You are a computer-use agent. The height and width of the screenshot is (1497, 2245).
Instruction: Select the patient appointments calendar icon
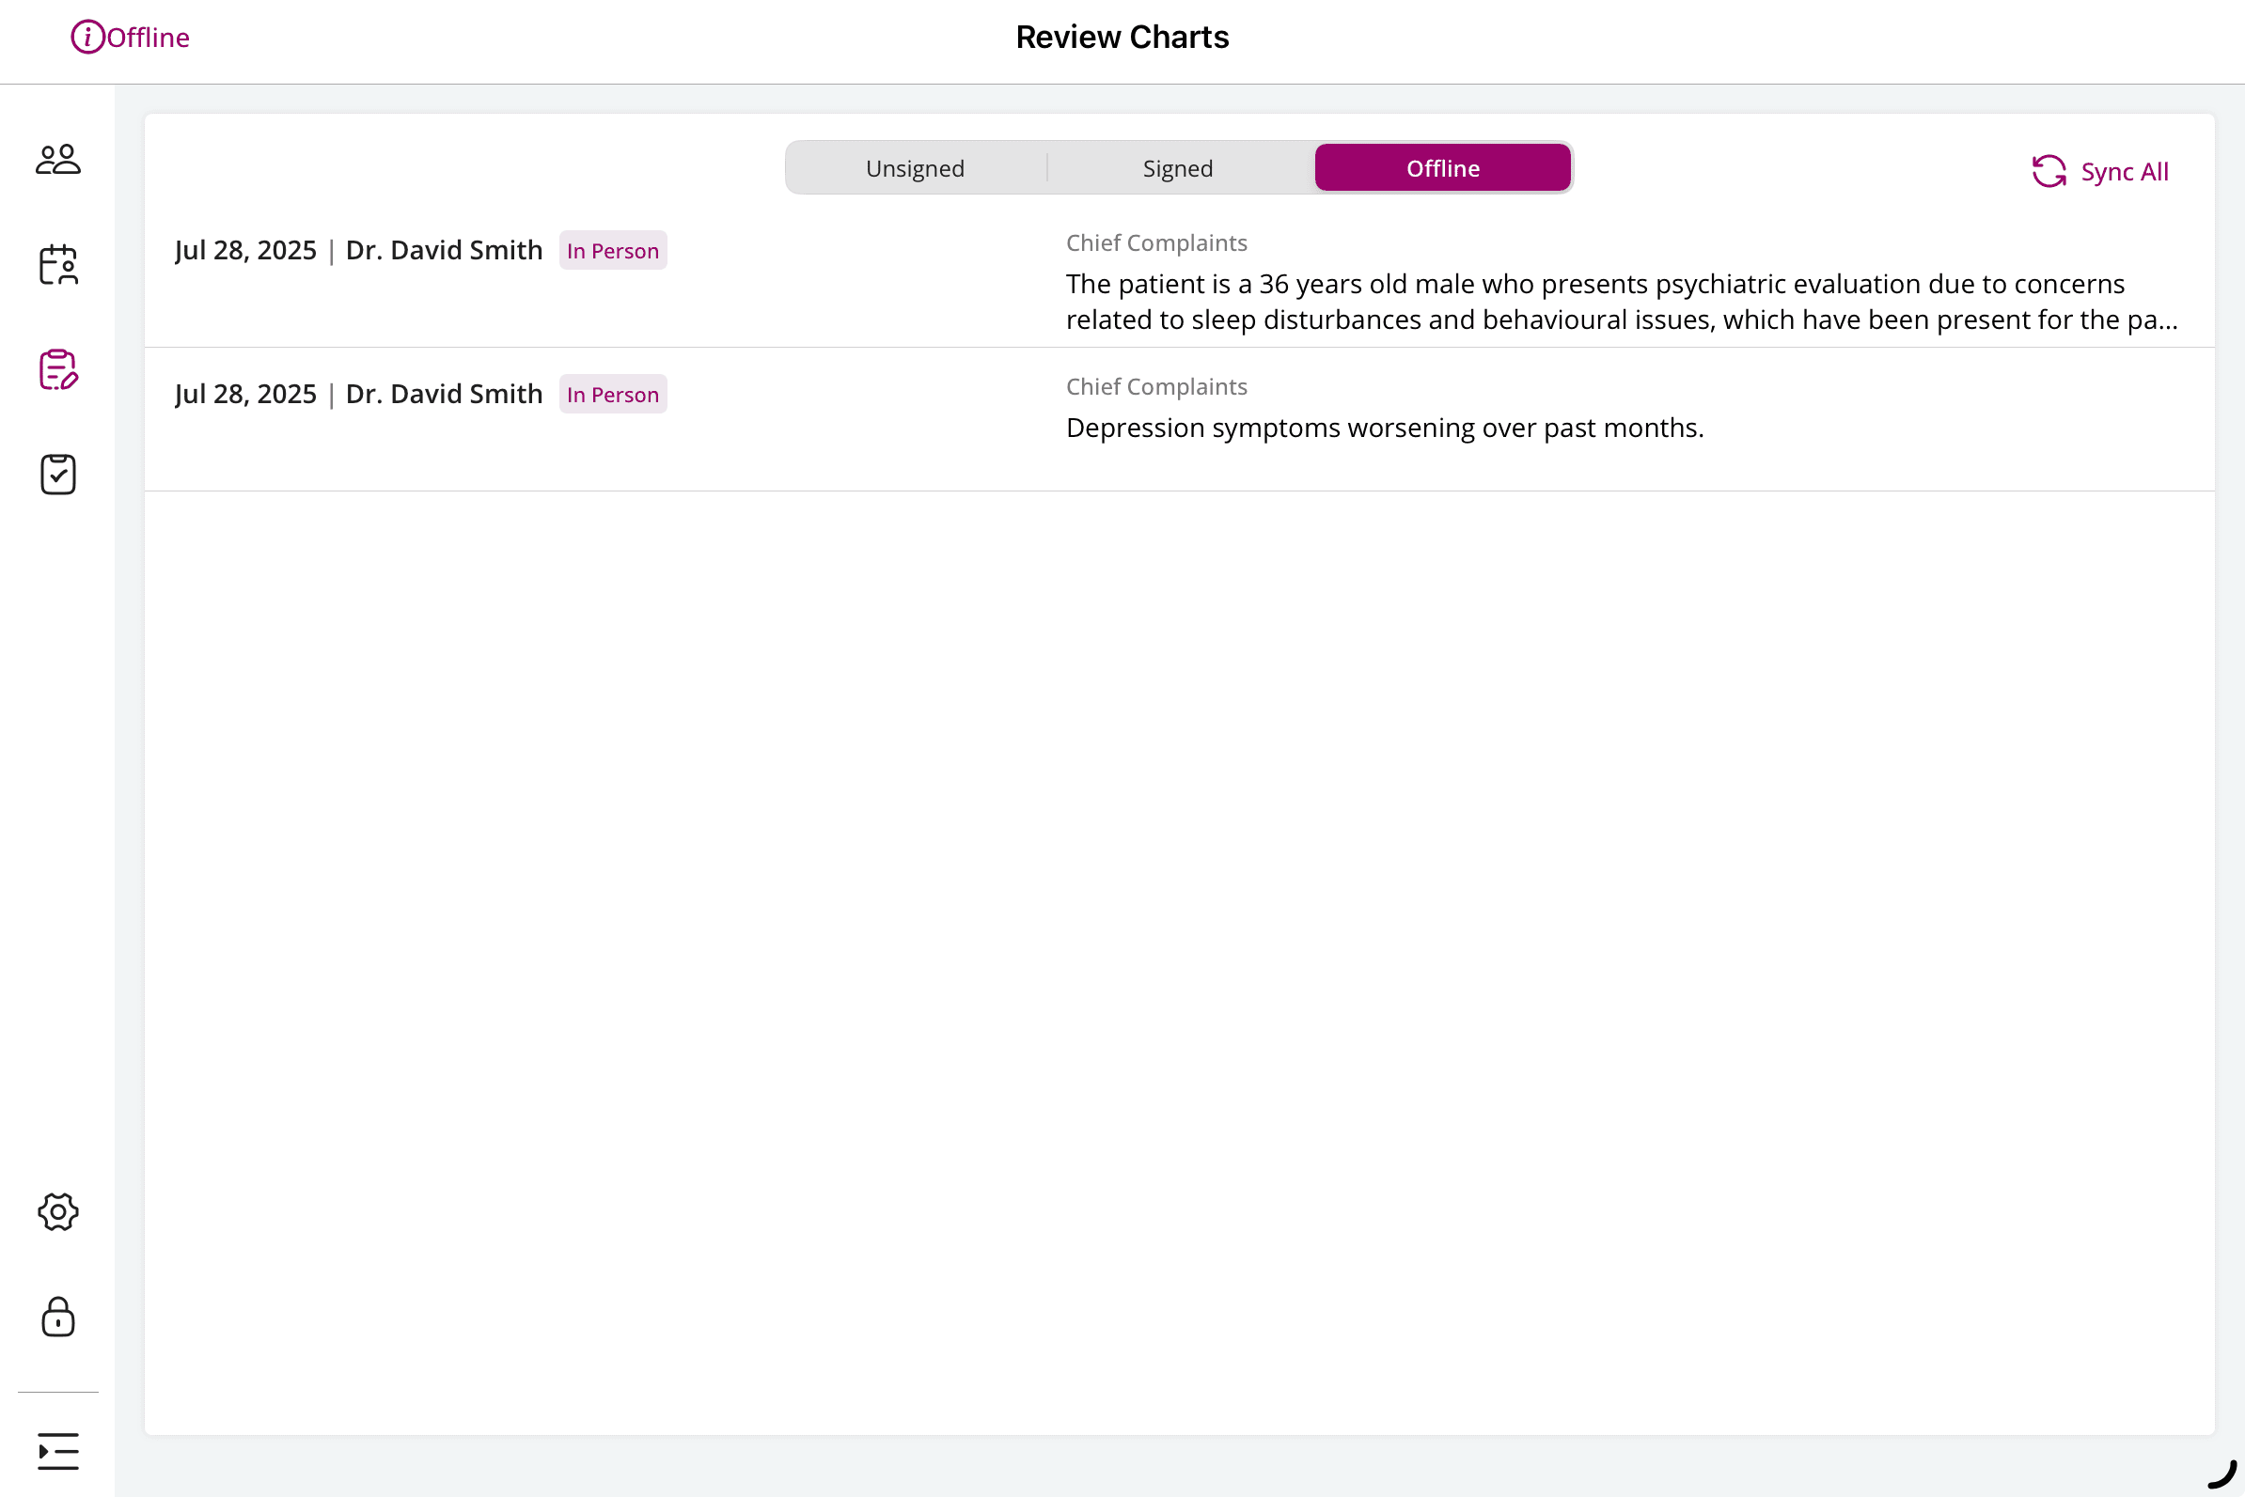pyautogui.click(x=57, y=267)
